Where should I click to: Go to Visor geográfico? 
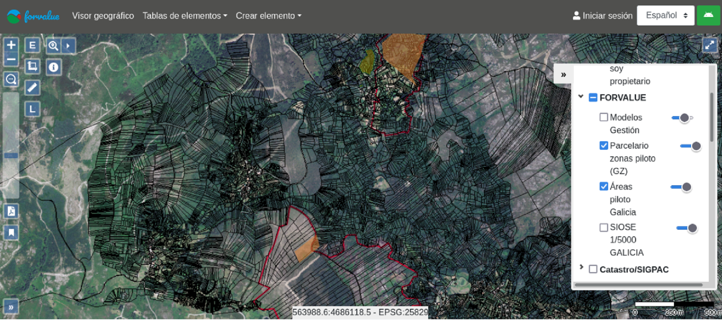tap(103, 16)
